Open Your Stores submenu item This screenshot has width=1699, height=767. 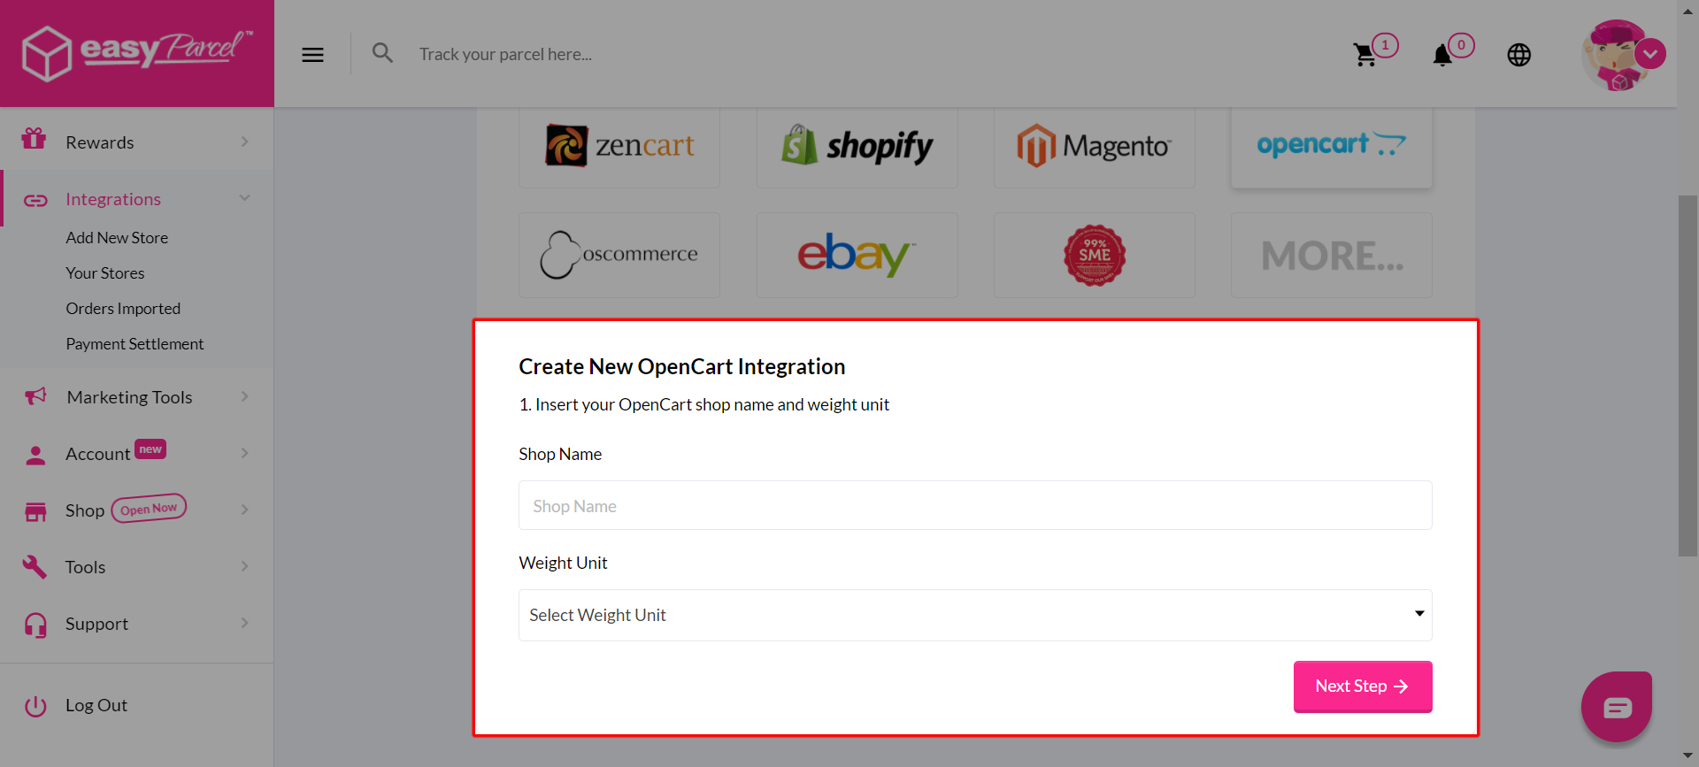[105, 273]
